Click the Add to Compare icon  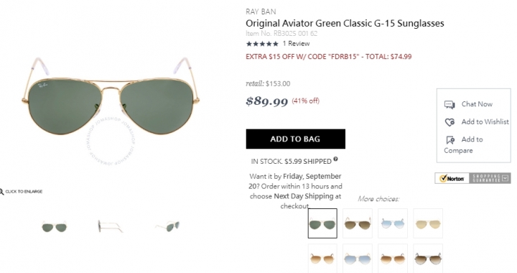click(450, 140)
